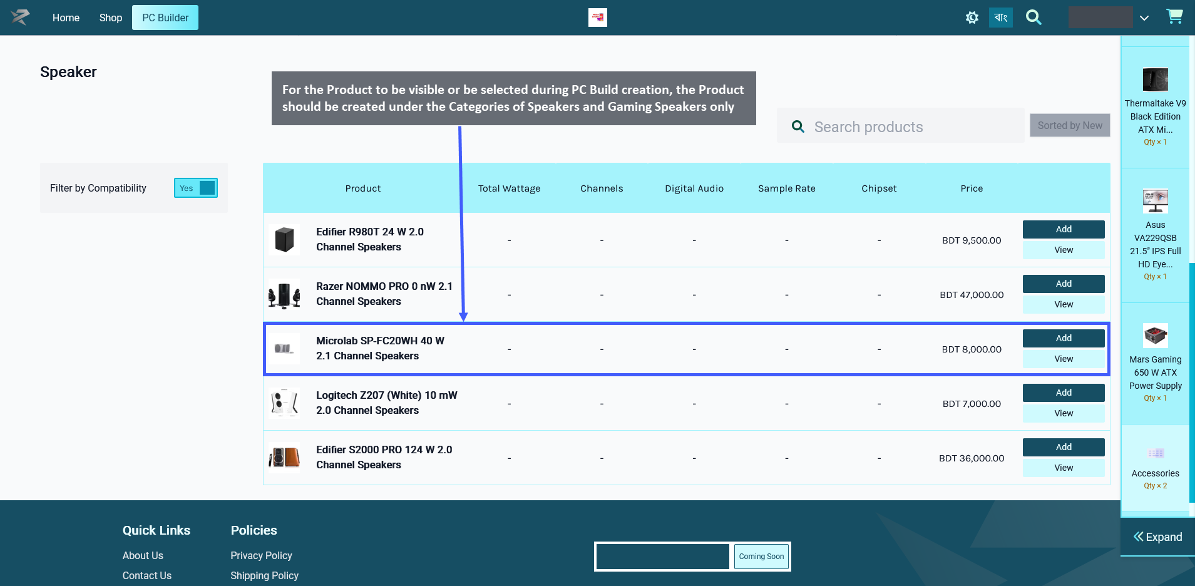Viewport: 1195px width, 586px height.
Task: View Razer NOMMO PRO speakers
Action: (1064, 304)
